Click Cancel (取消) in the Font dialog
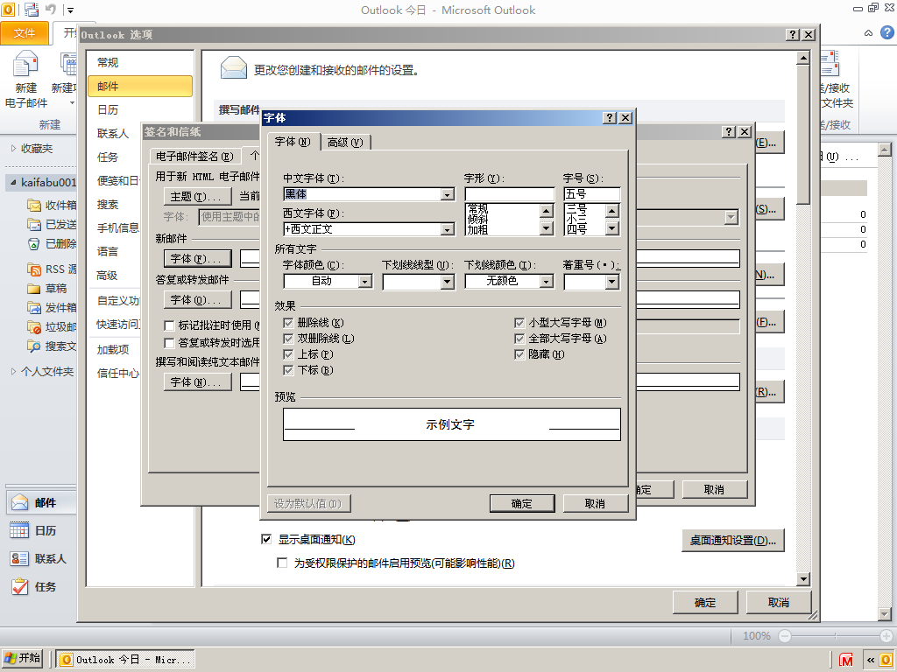 coord(595,503)
